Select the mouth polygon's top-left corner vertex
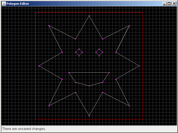Viewport: 178px width, 133px height. (69, 73)
